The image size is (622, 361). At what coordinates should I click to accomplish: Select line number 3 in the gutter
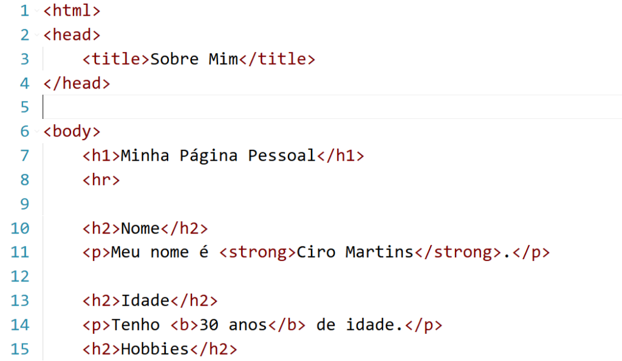24,59
